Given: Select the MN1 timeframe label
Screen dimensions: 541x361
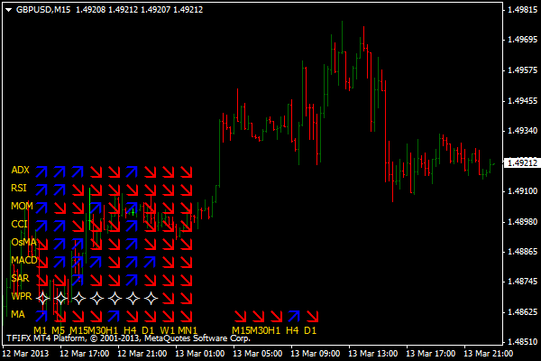Looking at the screenshot, I should pyautogui.click(x=188, y=330).
